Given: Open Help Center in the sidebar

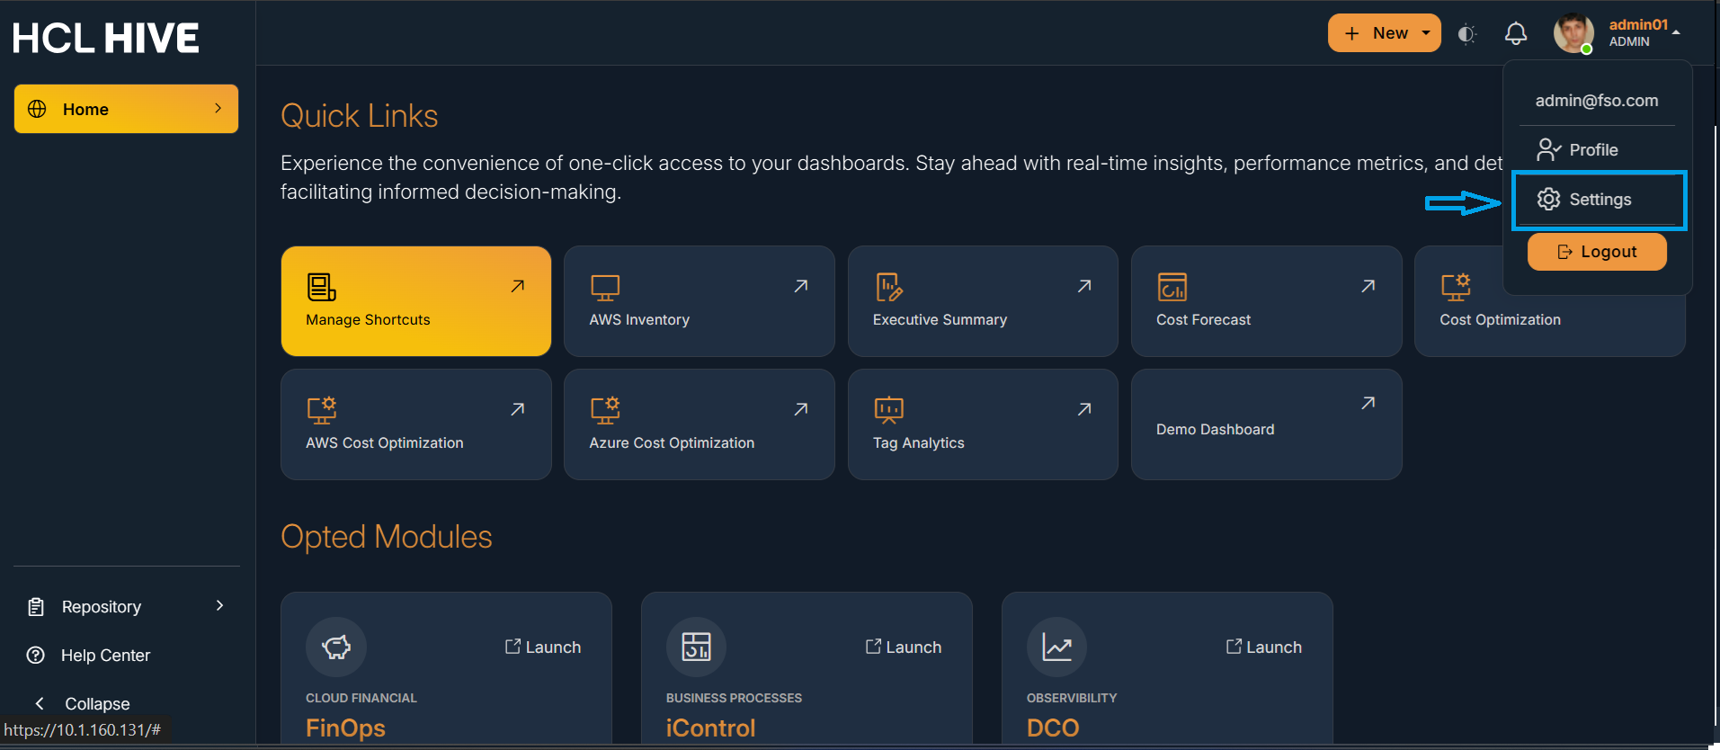Looking at the screenshot, I should click(x=105, y=656).
